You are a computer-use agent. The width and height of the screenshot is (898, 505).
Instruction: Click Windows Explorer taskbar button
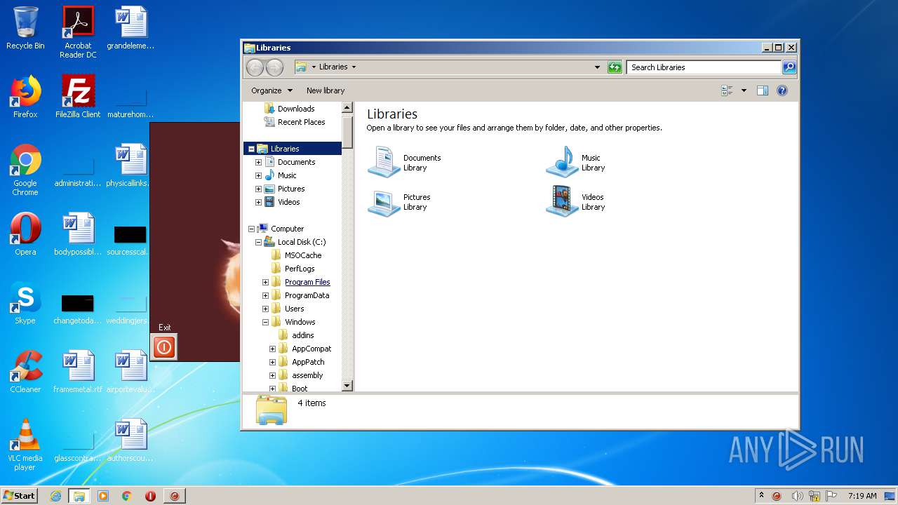point(79,496)
